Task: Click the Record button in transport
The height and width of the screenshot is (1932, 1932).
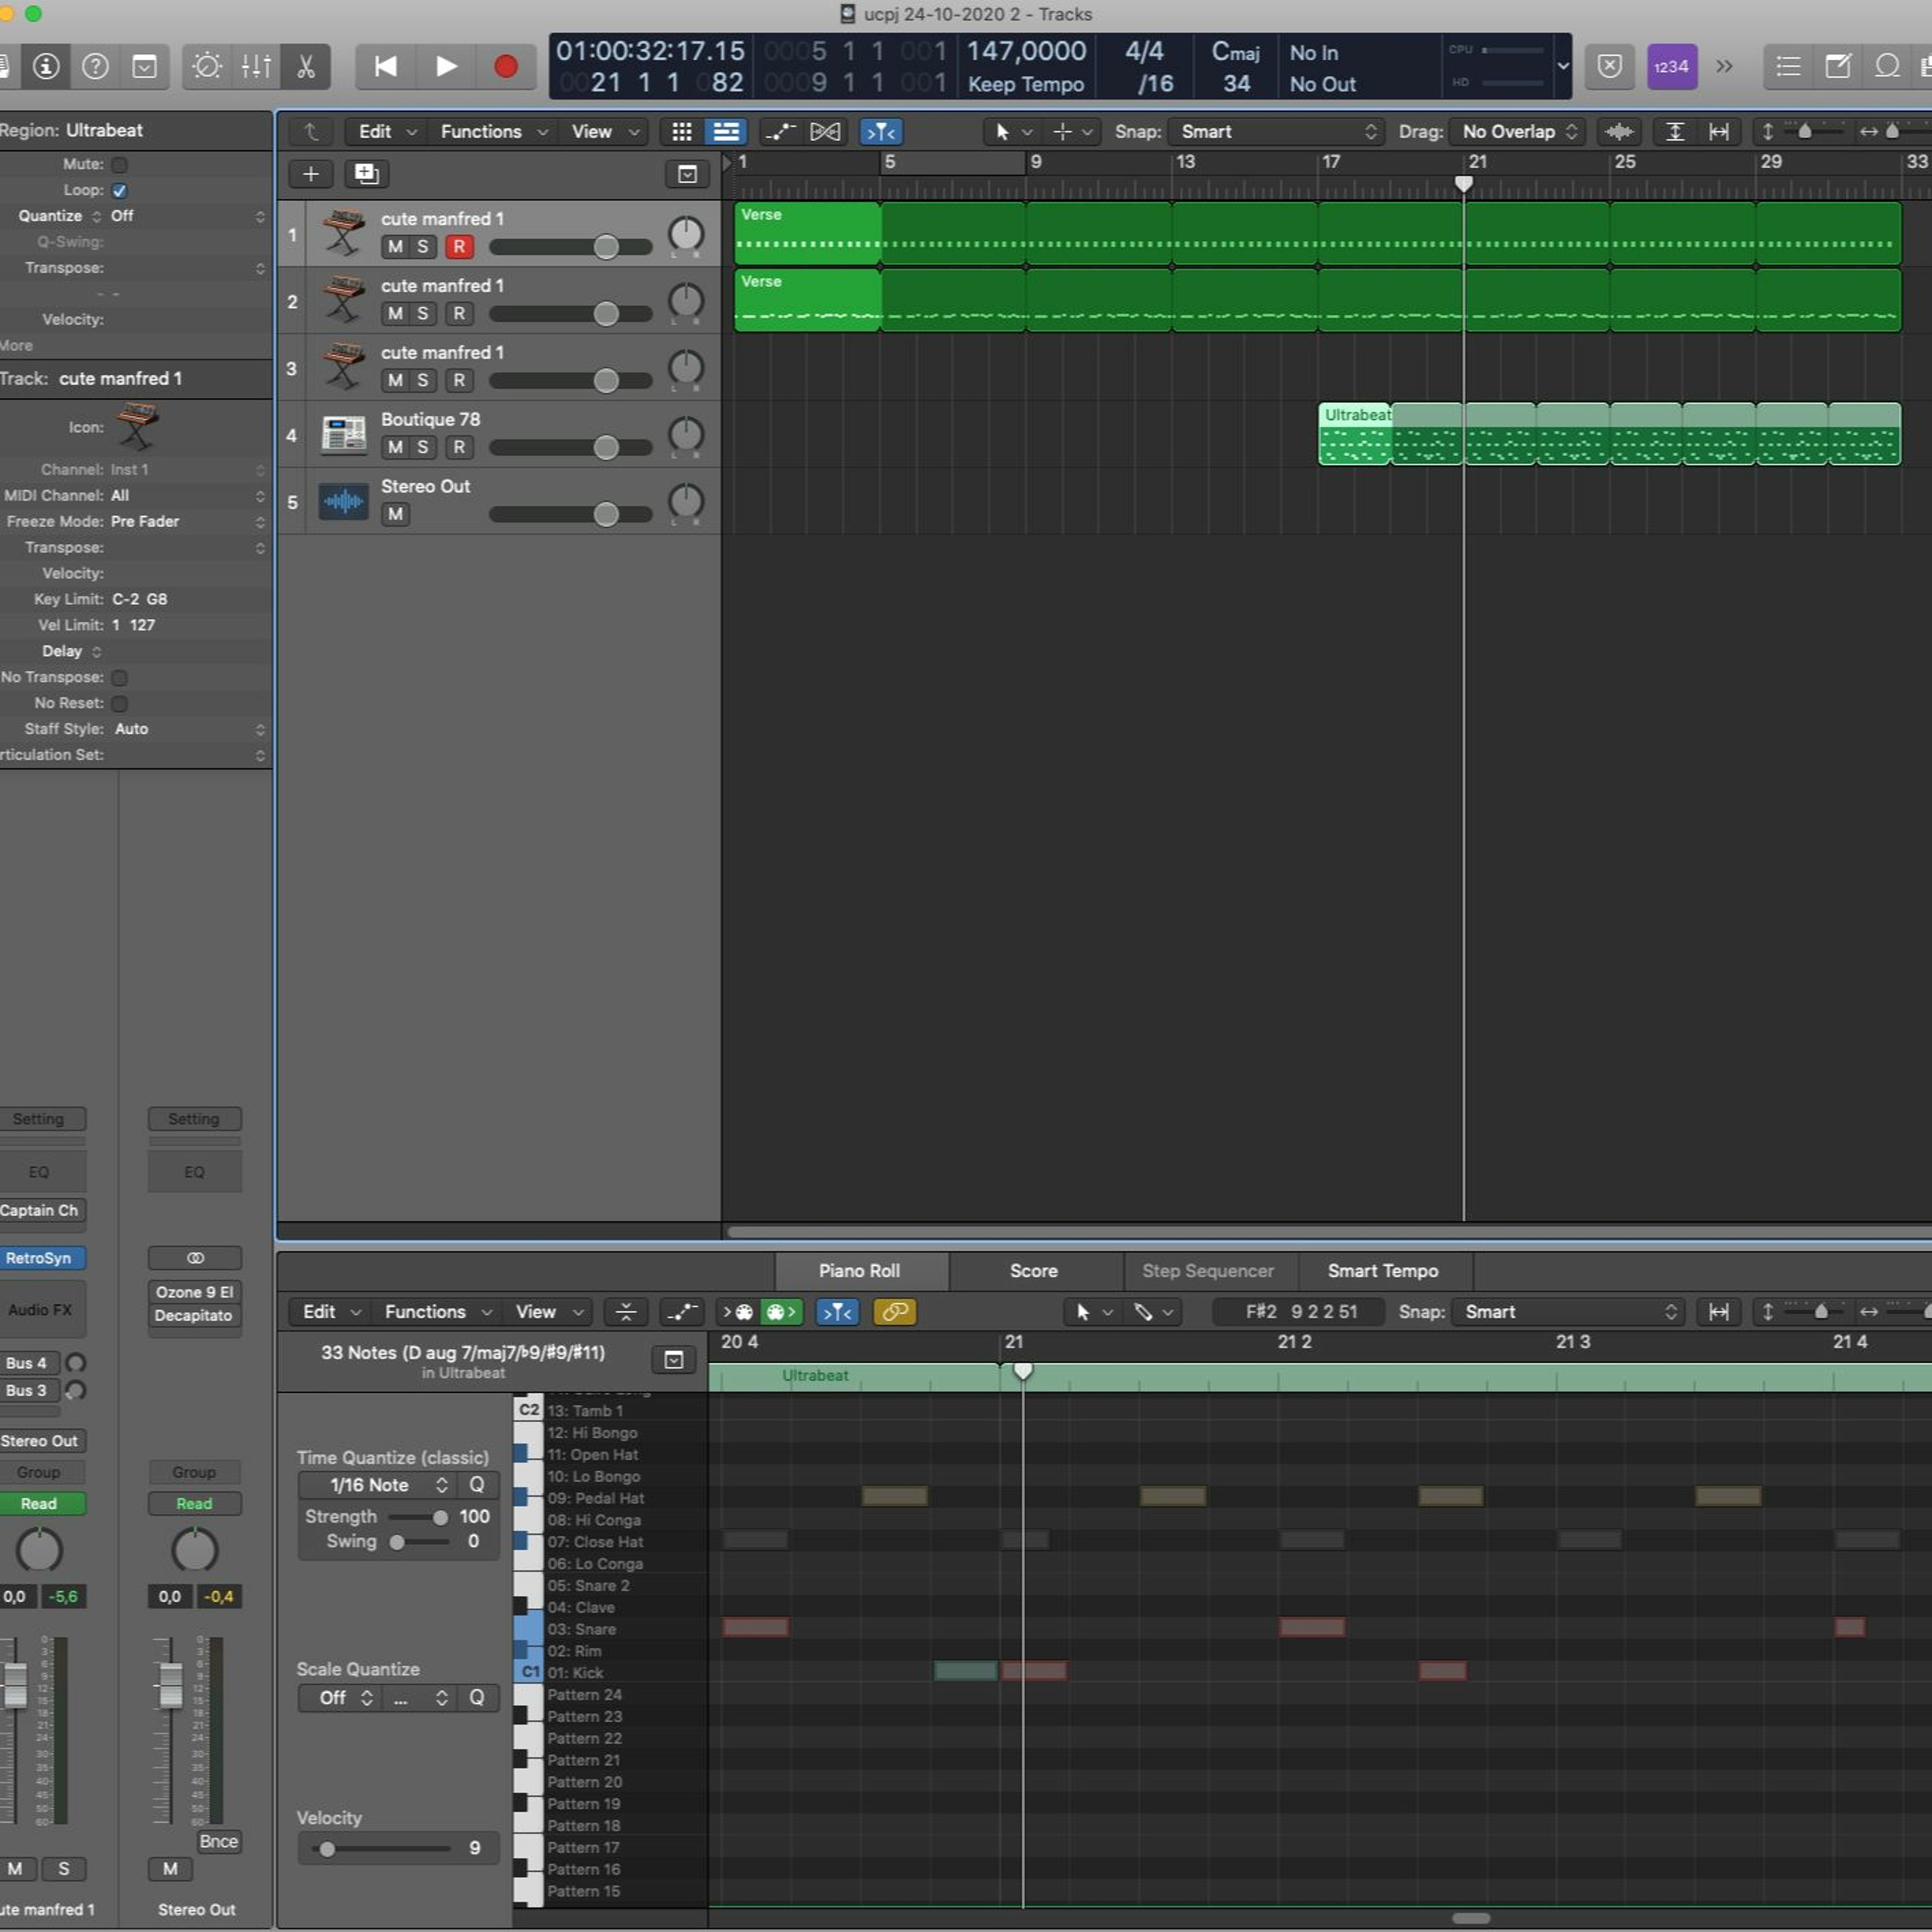Action: point(505,67)
